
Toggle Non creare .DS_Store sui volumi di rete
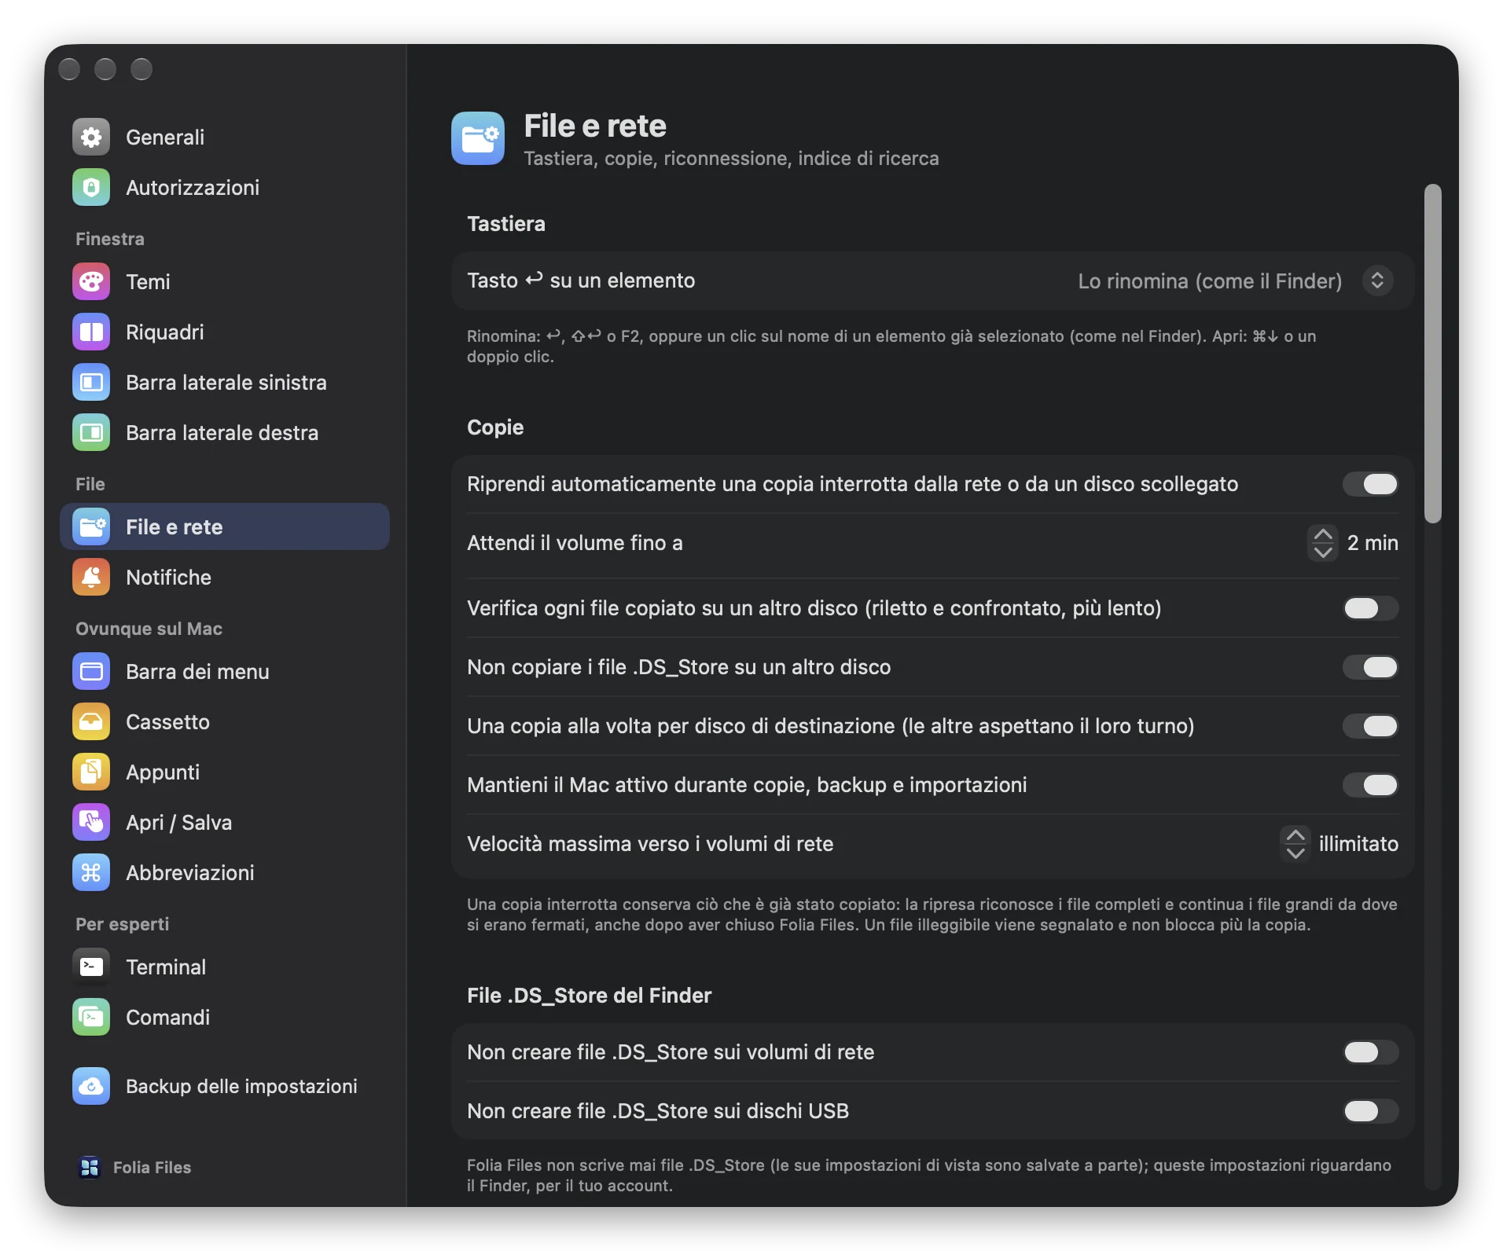point(1370,1052)
